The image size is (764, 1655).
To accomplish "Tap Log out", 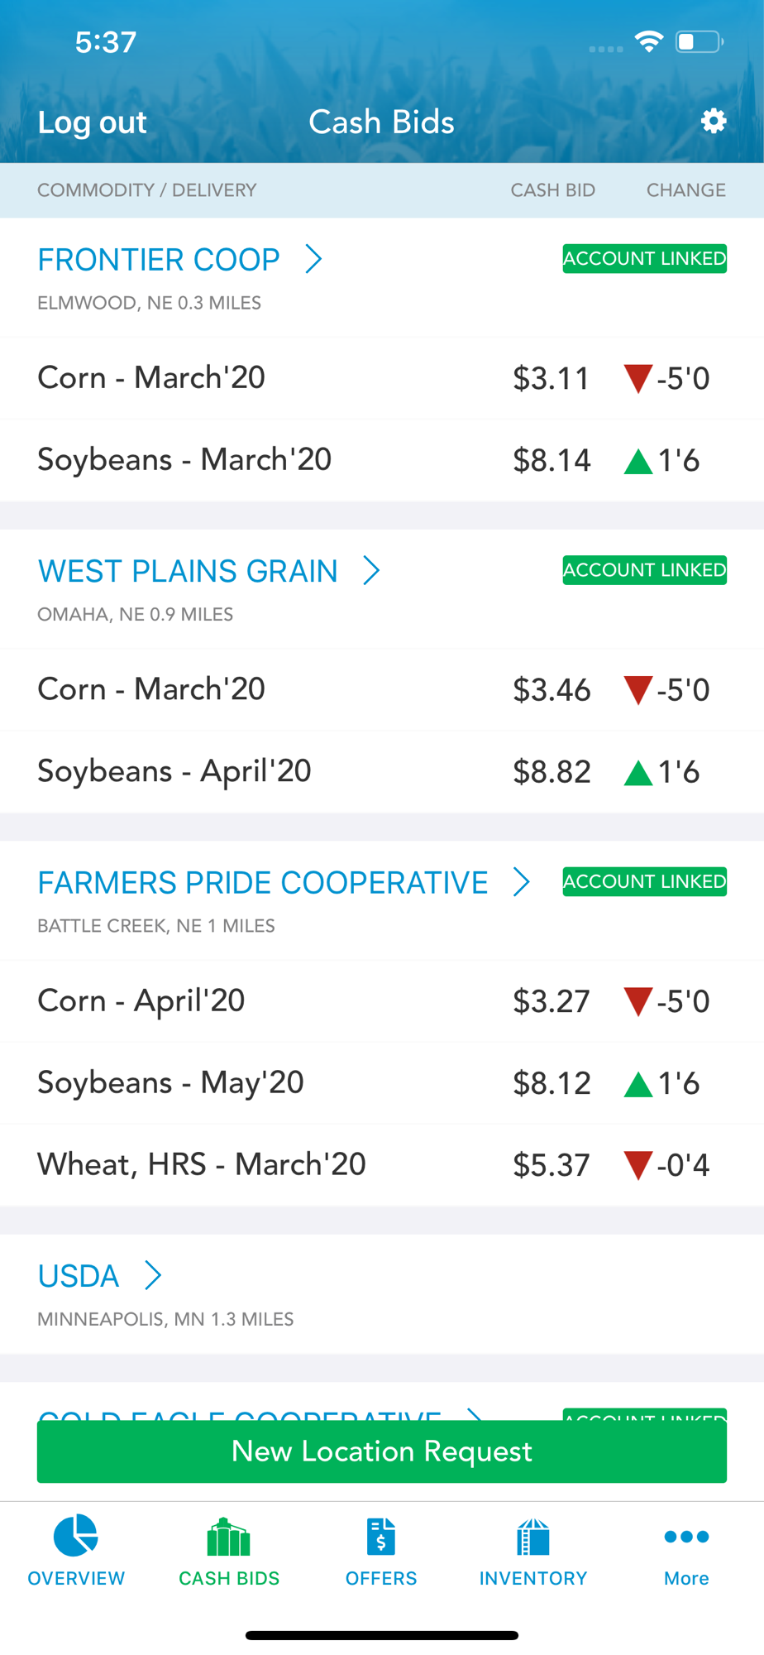I will (92, 122).
